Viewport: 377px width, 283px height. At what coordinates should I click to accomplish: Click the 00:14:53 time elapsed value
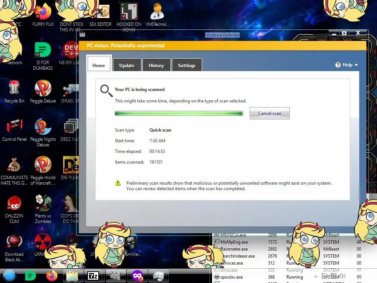(157, 151)
